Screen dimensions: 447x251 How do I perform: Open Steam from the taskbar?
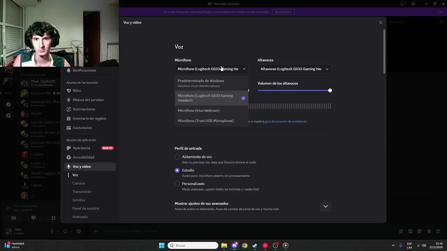(255, 245)
